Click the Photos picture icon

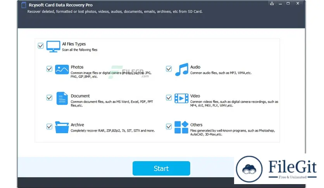[62, 70]
